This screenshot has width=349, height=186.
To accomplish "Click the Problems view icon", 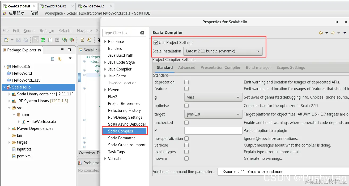I will pos(80,163).
